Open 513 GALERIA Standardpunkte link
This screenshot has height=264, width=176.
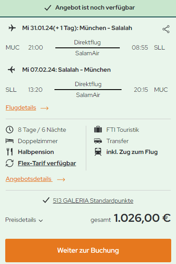pyautogui.click(x=93, y=201)
